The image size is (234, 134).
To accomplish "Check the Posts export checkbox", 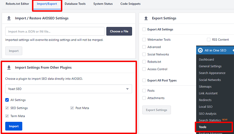I will coord(144,90).
